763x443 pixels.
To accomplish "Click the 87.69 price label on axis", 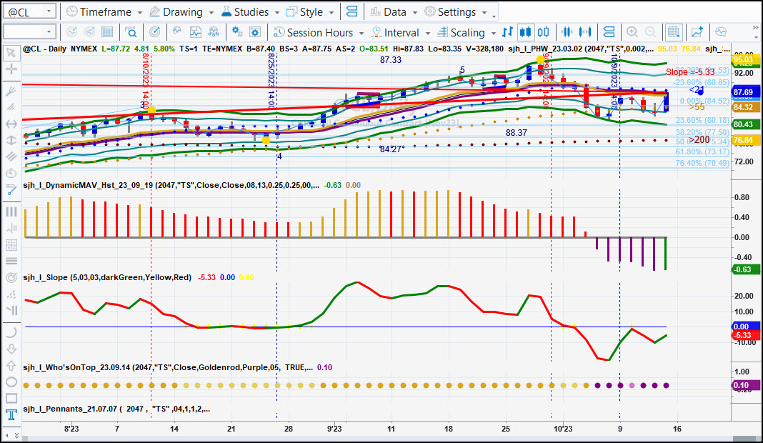I will click(745, 92).
